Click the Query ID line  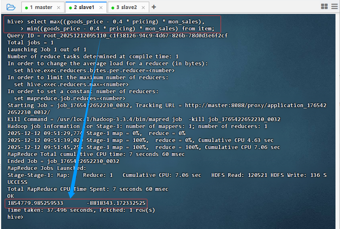[x=117, y=35]
